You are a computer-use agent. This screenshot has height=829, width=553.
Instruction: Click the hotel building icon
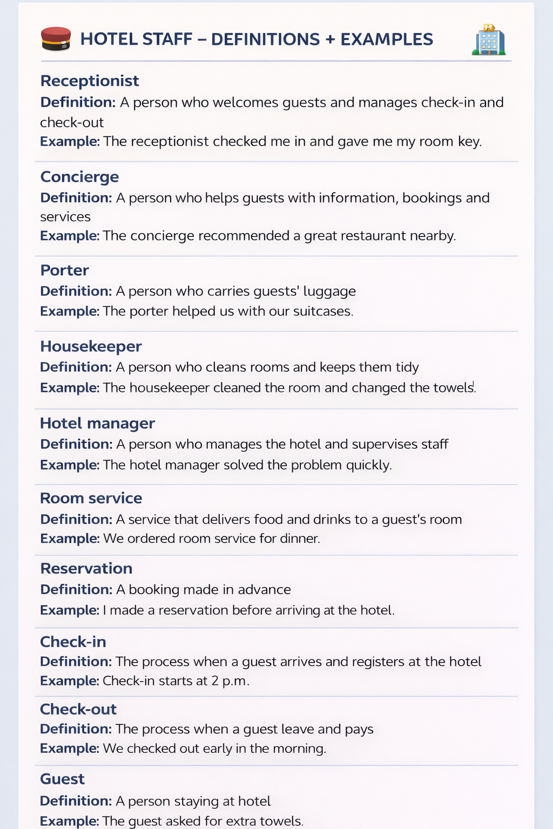pyautogui.click(x=489, y=39)
